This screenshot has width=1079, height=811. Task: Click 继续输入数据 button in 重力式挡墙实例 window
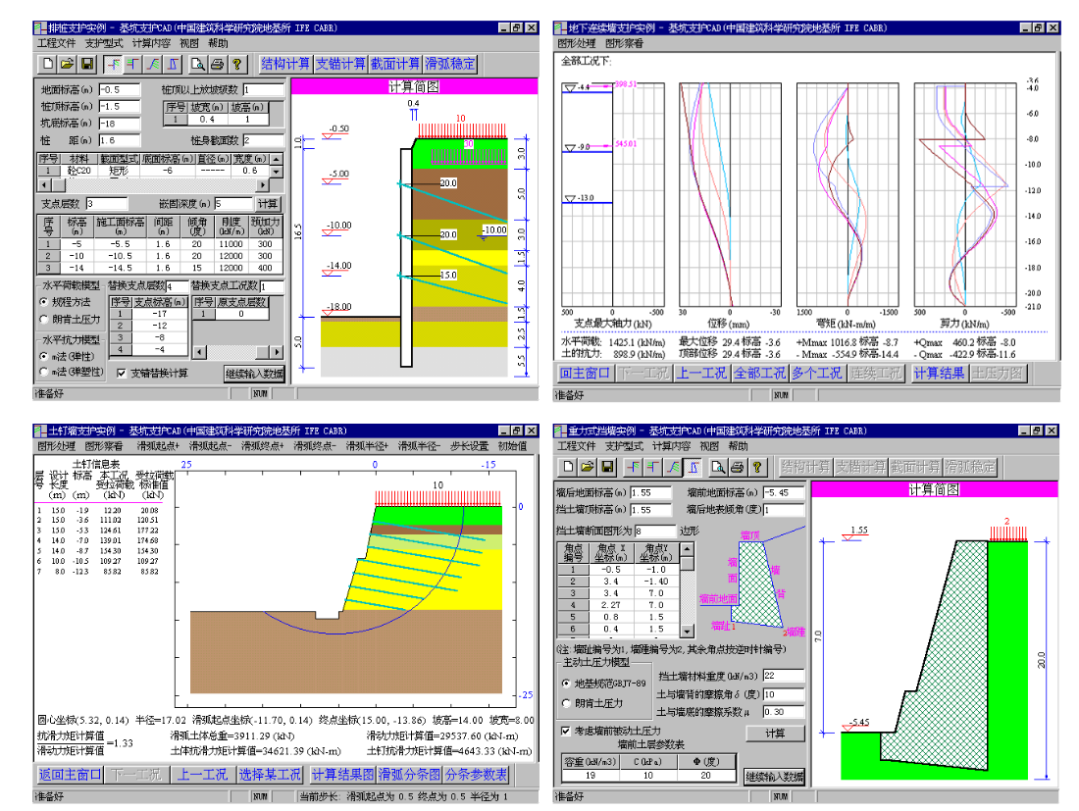click(775, 778)
